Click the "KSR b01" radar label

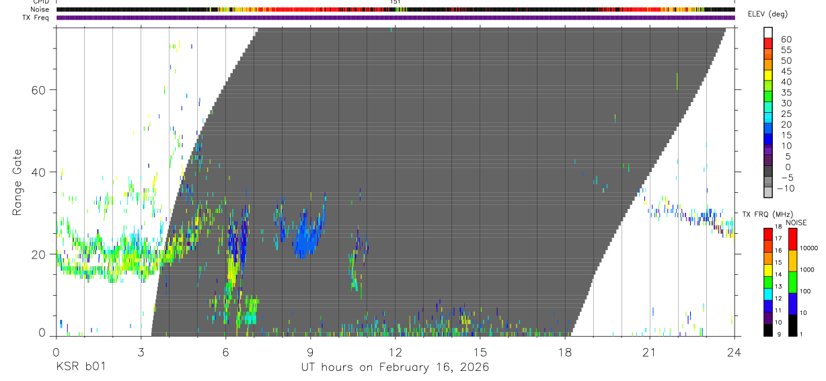pos(81,367)
